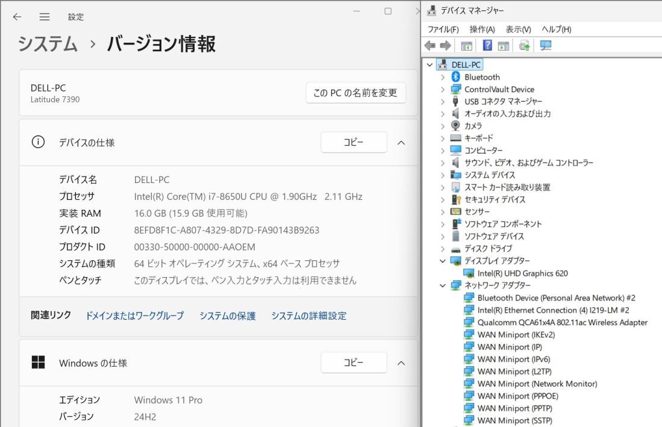The image size is (662, 427).
Task: Click the Scan for hardware changes icon
Action: pyautogui.click(x=523, y=45)
